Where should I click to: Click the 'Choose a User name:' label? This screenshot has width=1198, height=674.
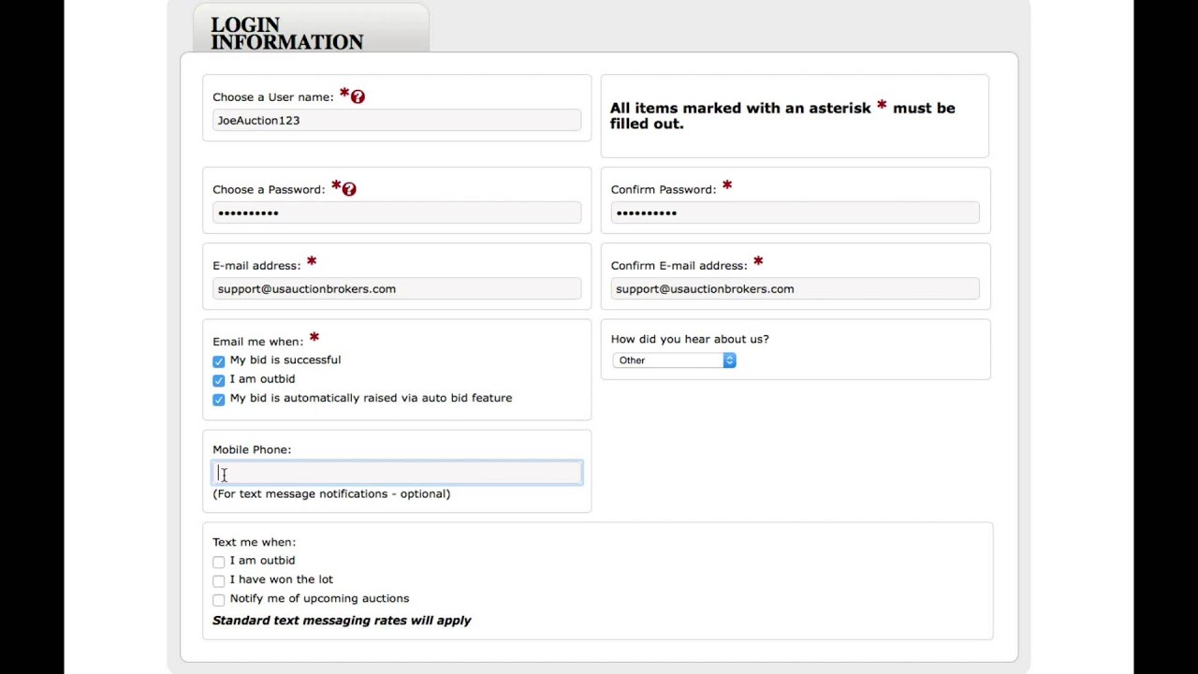tap(272, 97)
